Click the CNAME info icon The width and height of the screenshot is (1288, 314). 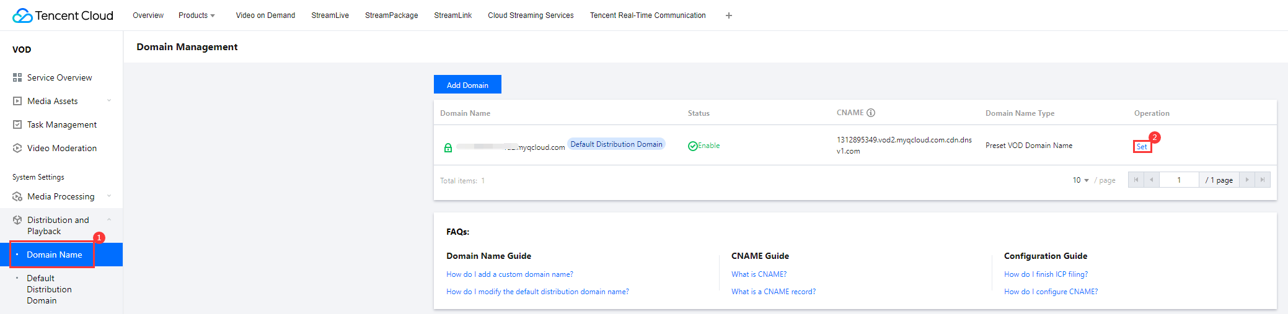[x=871, y=113]
